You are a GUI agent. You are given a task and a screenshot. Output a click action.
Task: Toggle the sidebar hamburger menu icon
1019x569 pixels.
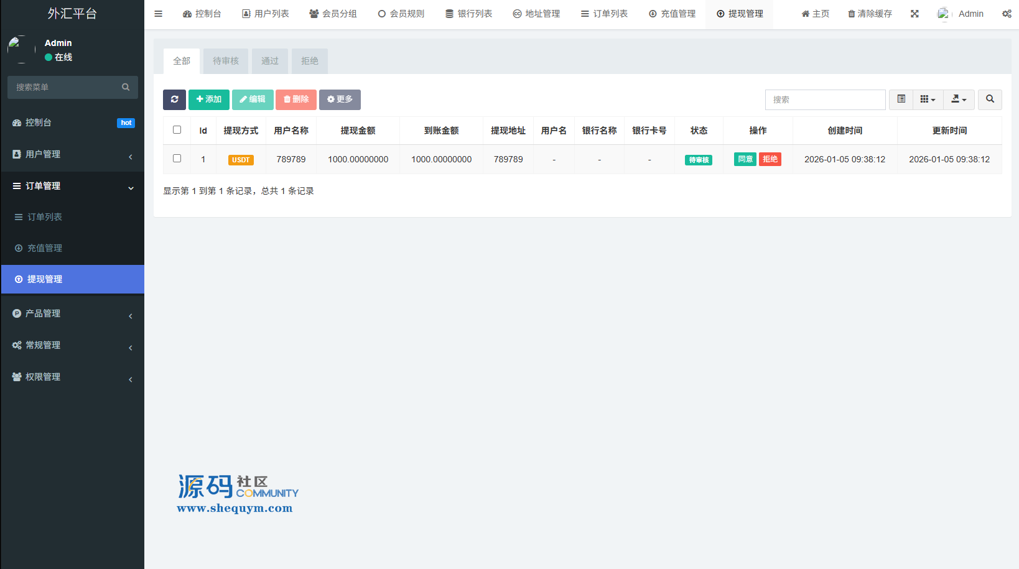[x=159, y=14]
